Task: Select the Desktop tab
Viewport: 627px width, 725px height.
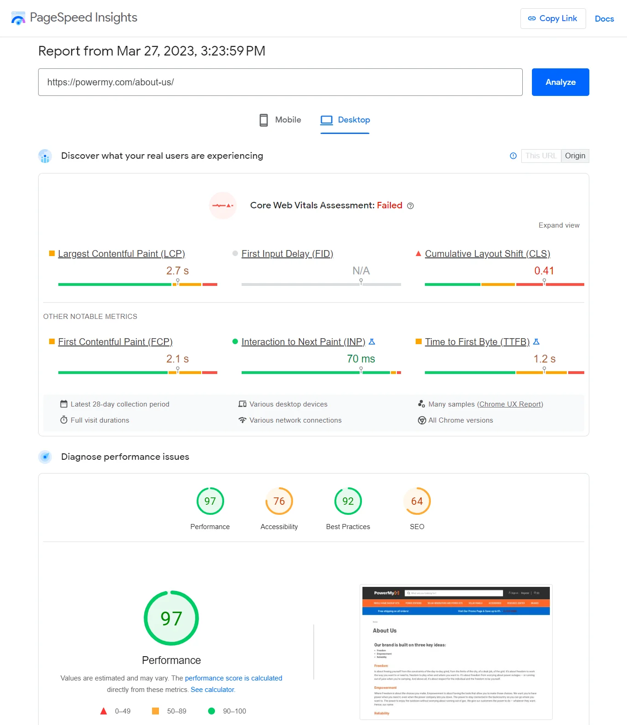Action: pyautogui.click(x=345, y=120)
